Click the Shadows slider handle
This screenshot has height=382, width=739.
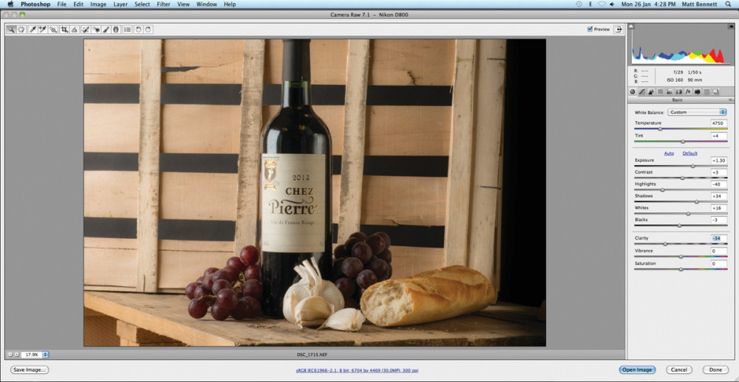(697, 202)
